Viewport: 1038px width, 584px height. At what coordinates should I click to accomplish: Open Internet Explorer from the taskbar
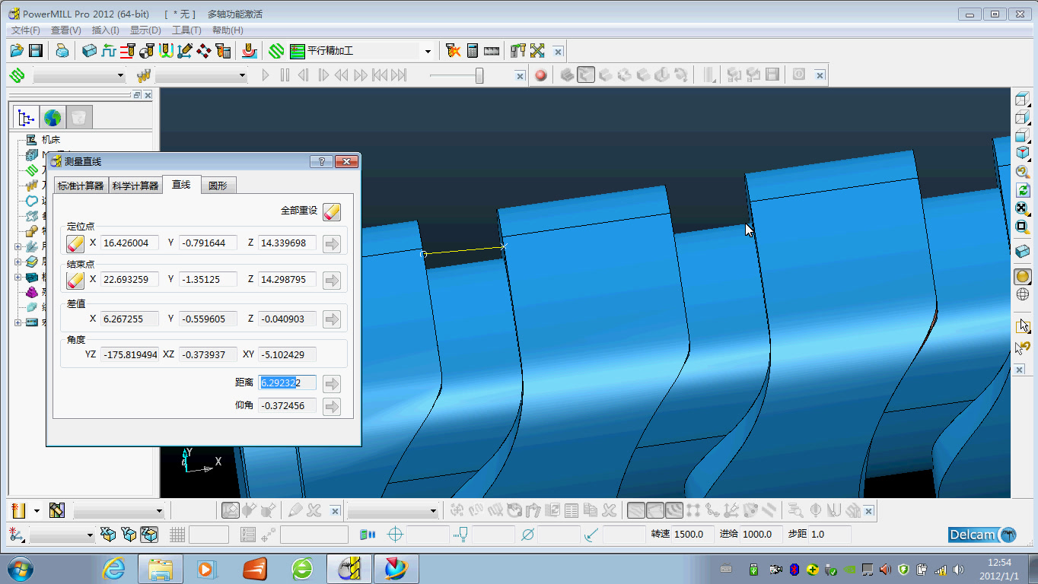114,568
